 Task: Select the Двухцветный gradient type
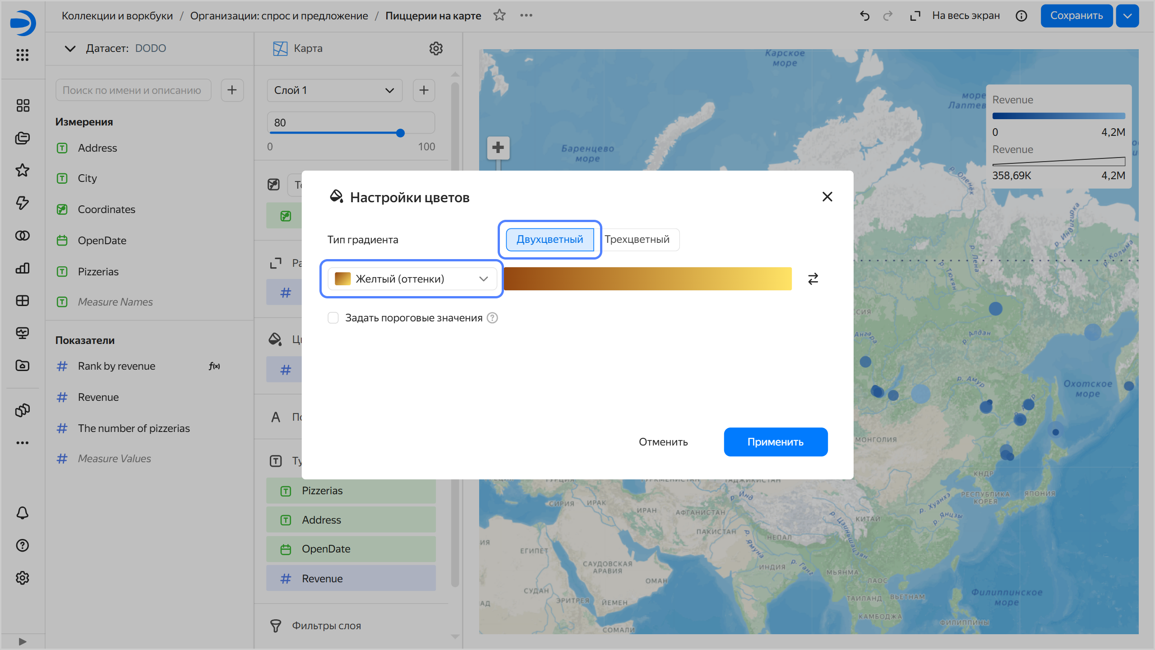550,240
